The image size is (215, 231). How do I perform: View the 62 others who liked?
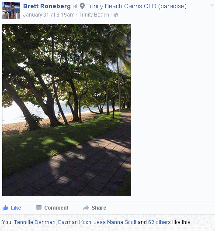click(160, 222)
